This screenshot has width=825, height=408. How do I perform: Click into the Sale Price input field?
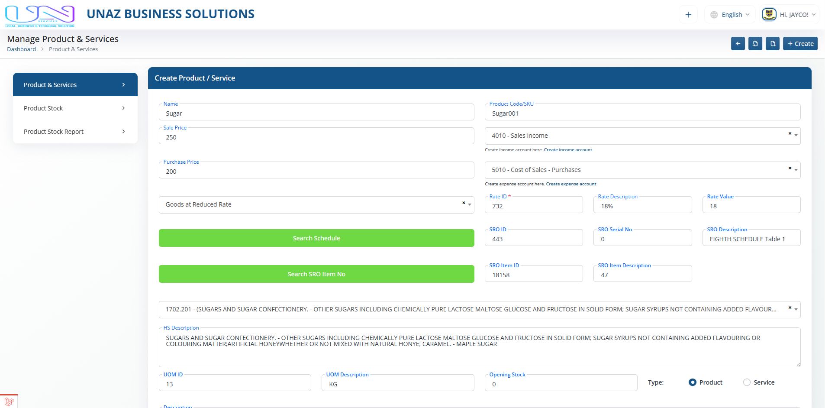pos(316,137)
